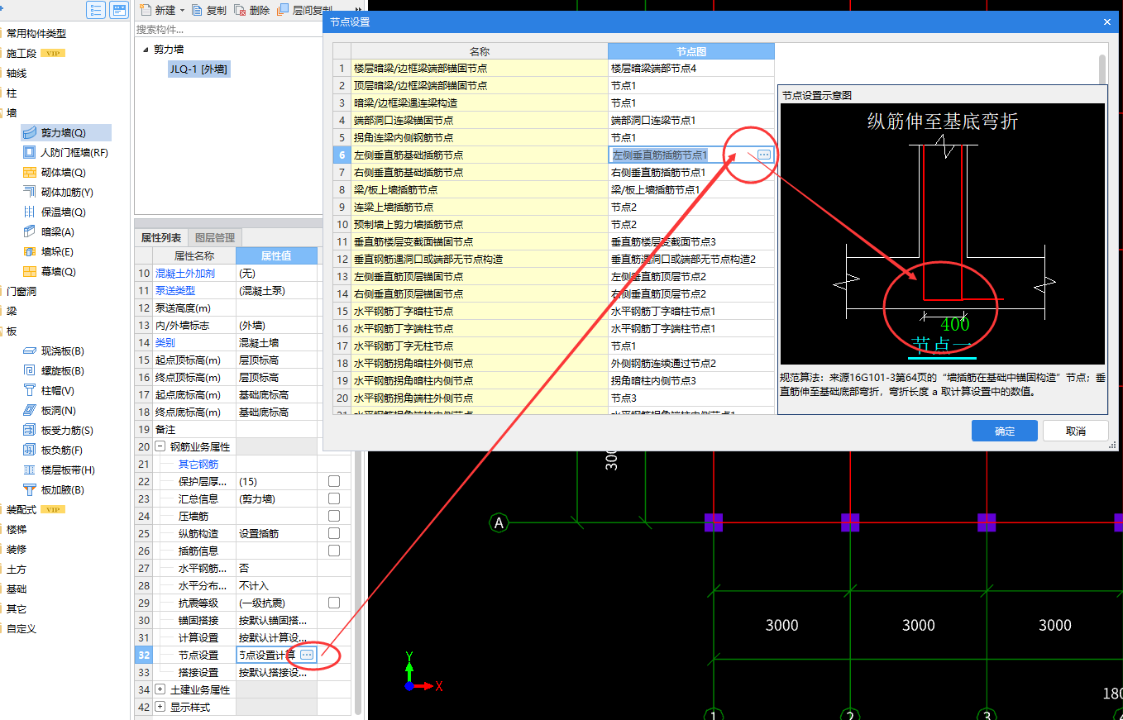Open the 新建 dropdown arrow
1123x720 pixels.
(182, 11)
